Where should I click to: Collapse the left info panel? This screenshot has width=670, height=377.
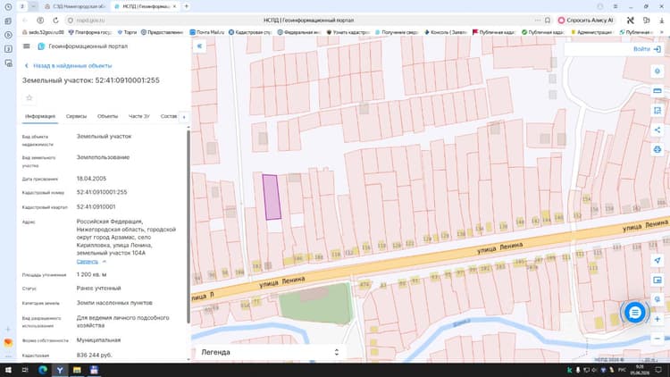tap(199, 46)
